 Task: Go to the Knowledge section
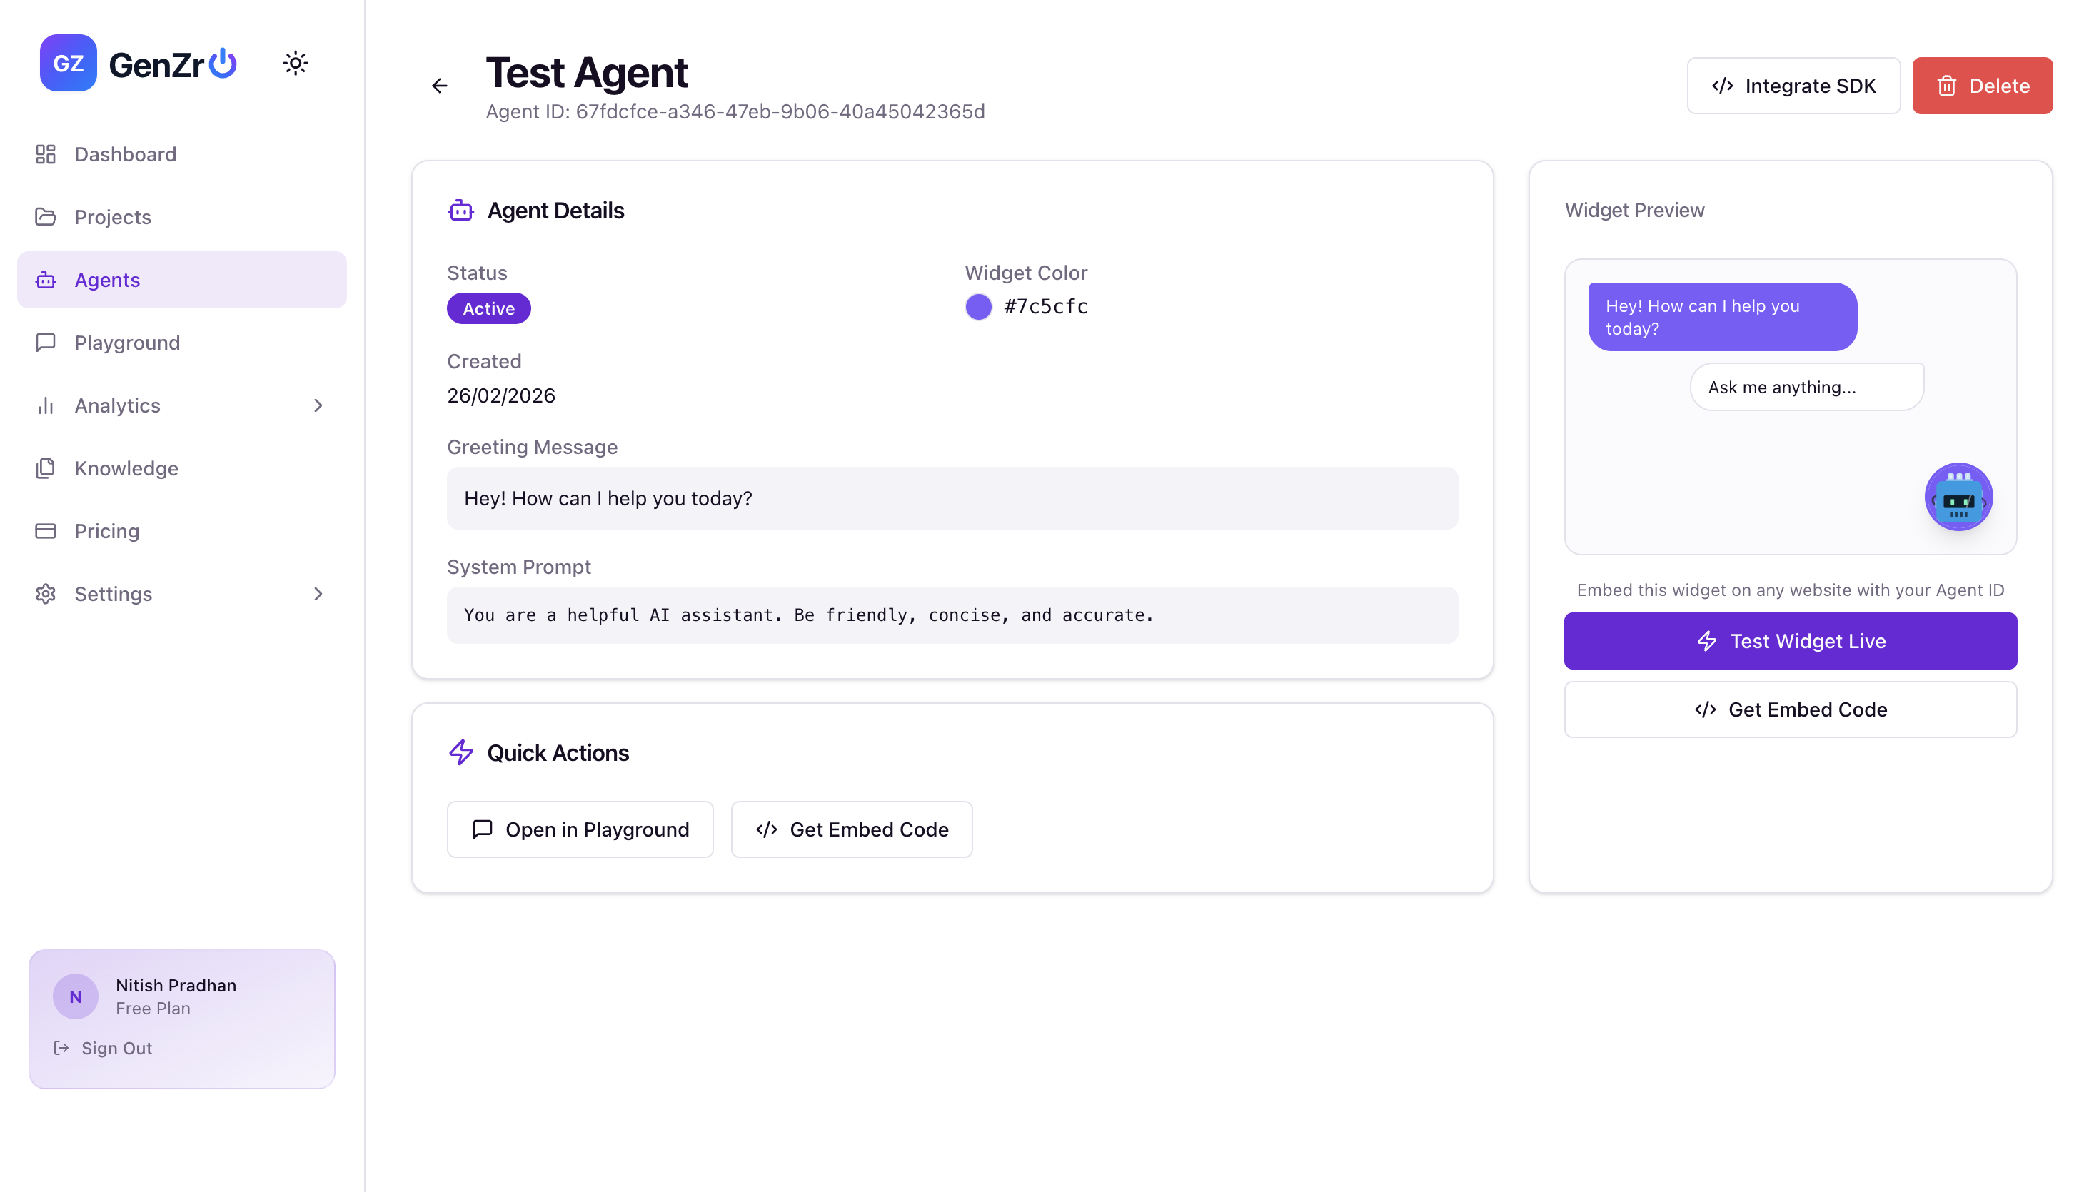(x=126, y=468)
